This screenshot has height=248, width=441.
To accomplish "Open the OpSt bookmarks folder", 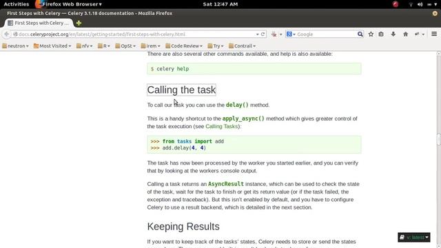I will pyautogui.click(x=125, y=46).
